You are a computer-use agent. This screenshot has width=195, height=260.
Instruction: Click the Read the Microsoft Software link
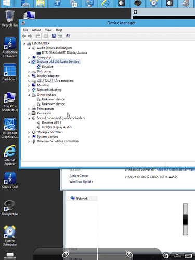[x=175, y=170]
